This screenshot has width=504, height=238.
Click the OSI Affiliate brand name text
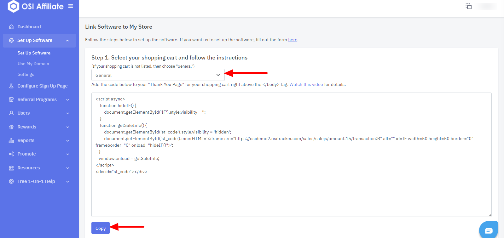coord(43,6)
